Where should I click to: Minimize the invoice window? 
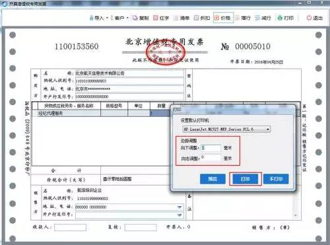(x=300, y=3)
